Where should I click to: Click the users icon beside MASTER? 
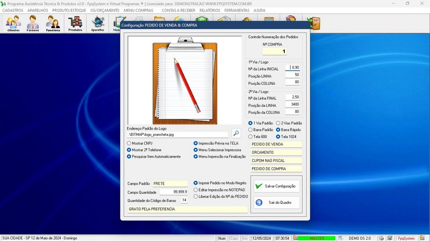click(295, 238)
